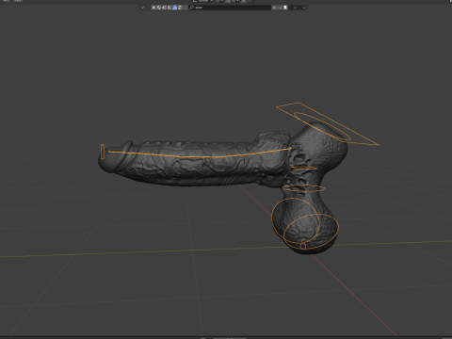Toggle the blue highlighted filter icon
This screenshot has width=452, height=339.
[174, 8]
